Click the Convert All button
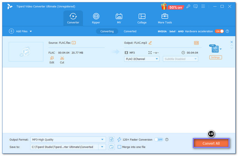 [211, 143]
